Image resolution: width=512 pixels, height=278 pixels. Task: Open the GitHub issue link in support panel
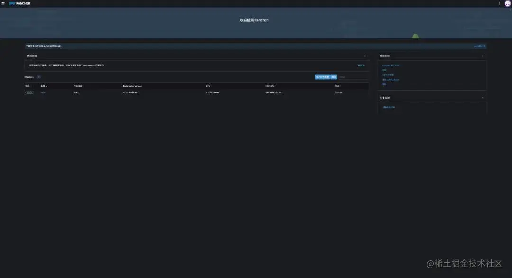391,80
